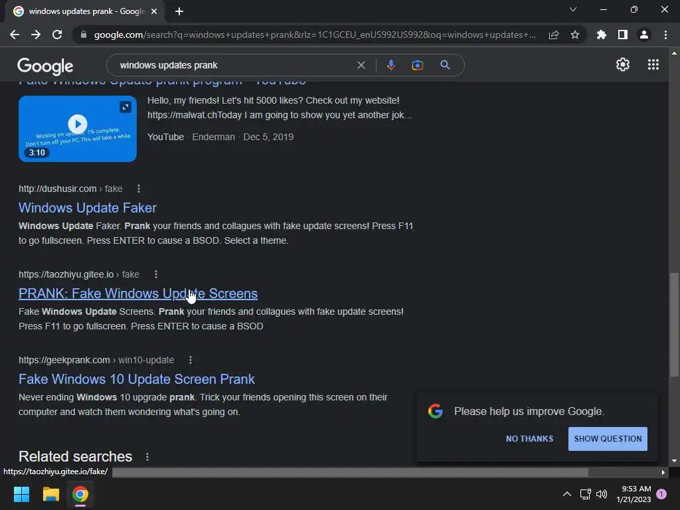Open the clock and calendar
This screenshot has width=680, height=510.
coord(634,494)
